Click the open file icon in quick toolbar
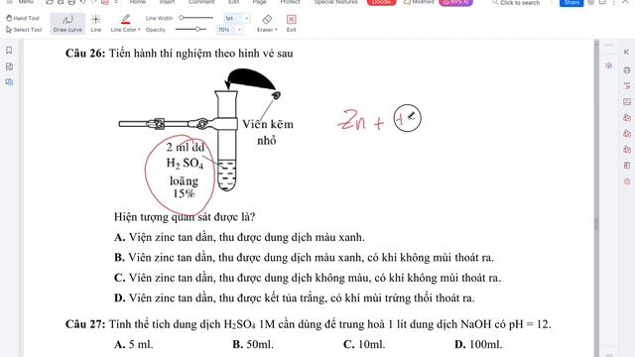 coord(50,2)
